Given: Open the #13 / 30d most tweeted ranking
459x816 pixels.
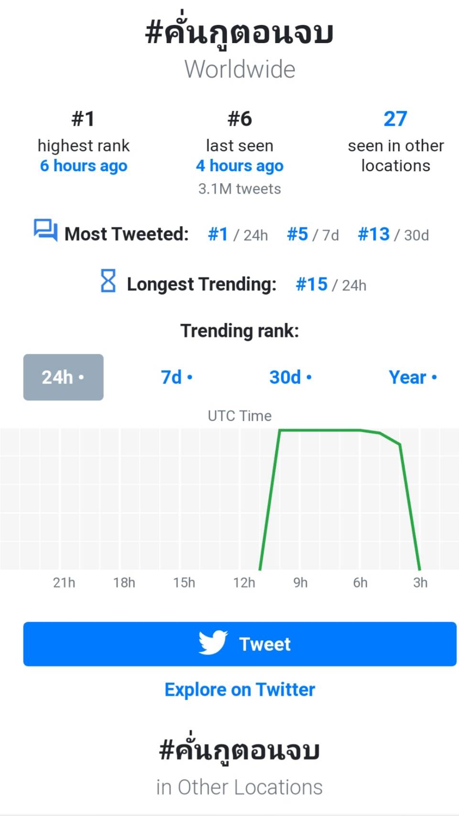Looking at the screenshot, I should pos(393,234).
